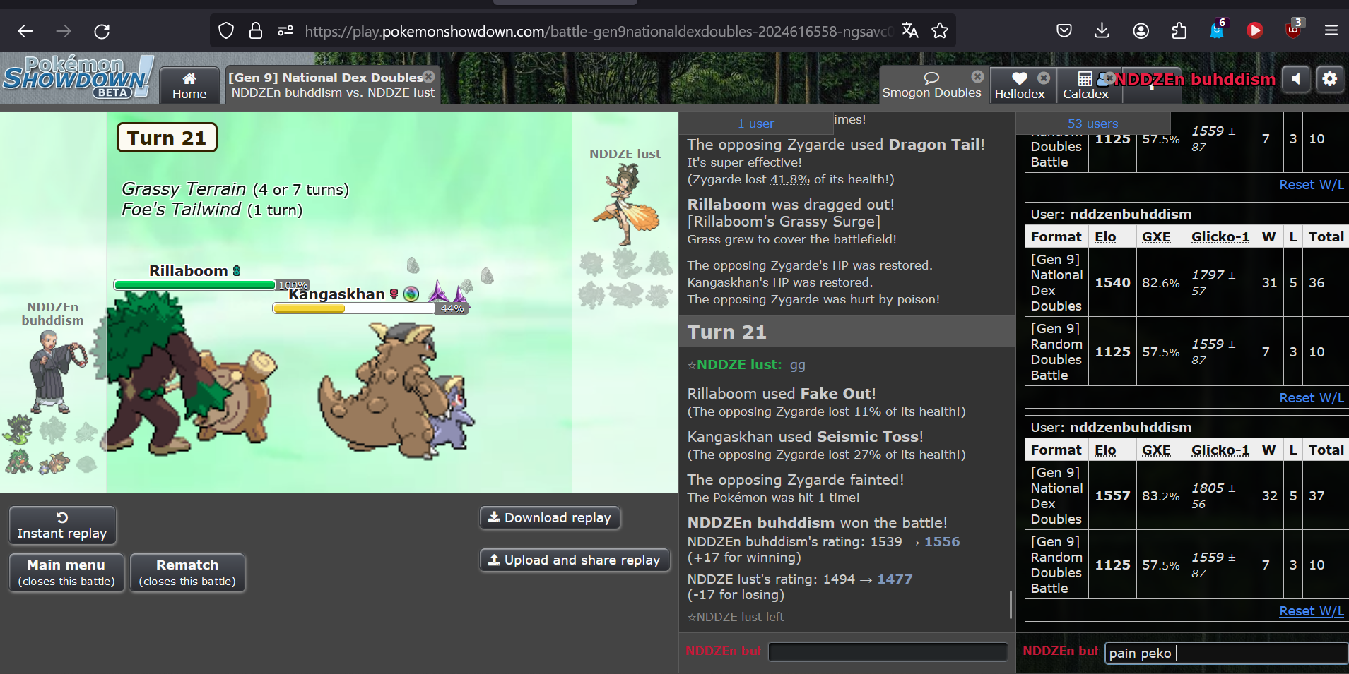The width and height of the screenshot is (1349, 674).
Task: Focus the chat input containing 'pain peko'
Action: click(1226, 653)
